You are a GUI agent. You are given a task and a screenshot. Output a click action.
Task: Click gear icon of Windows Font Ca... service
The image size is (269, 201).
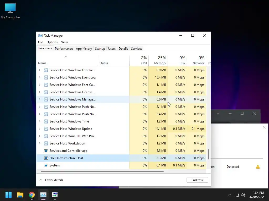coord(46,85)
